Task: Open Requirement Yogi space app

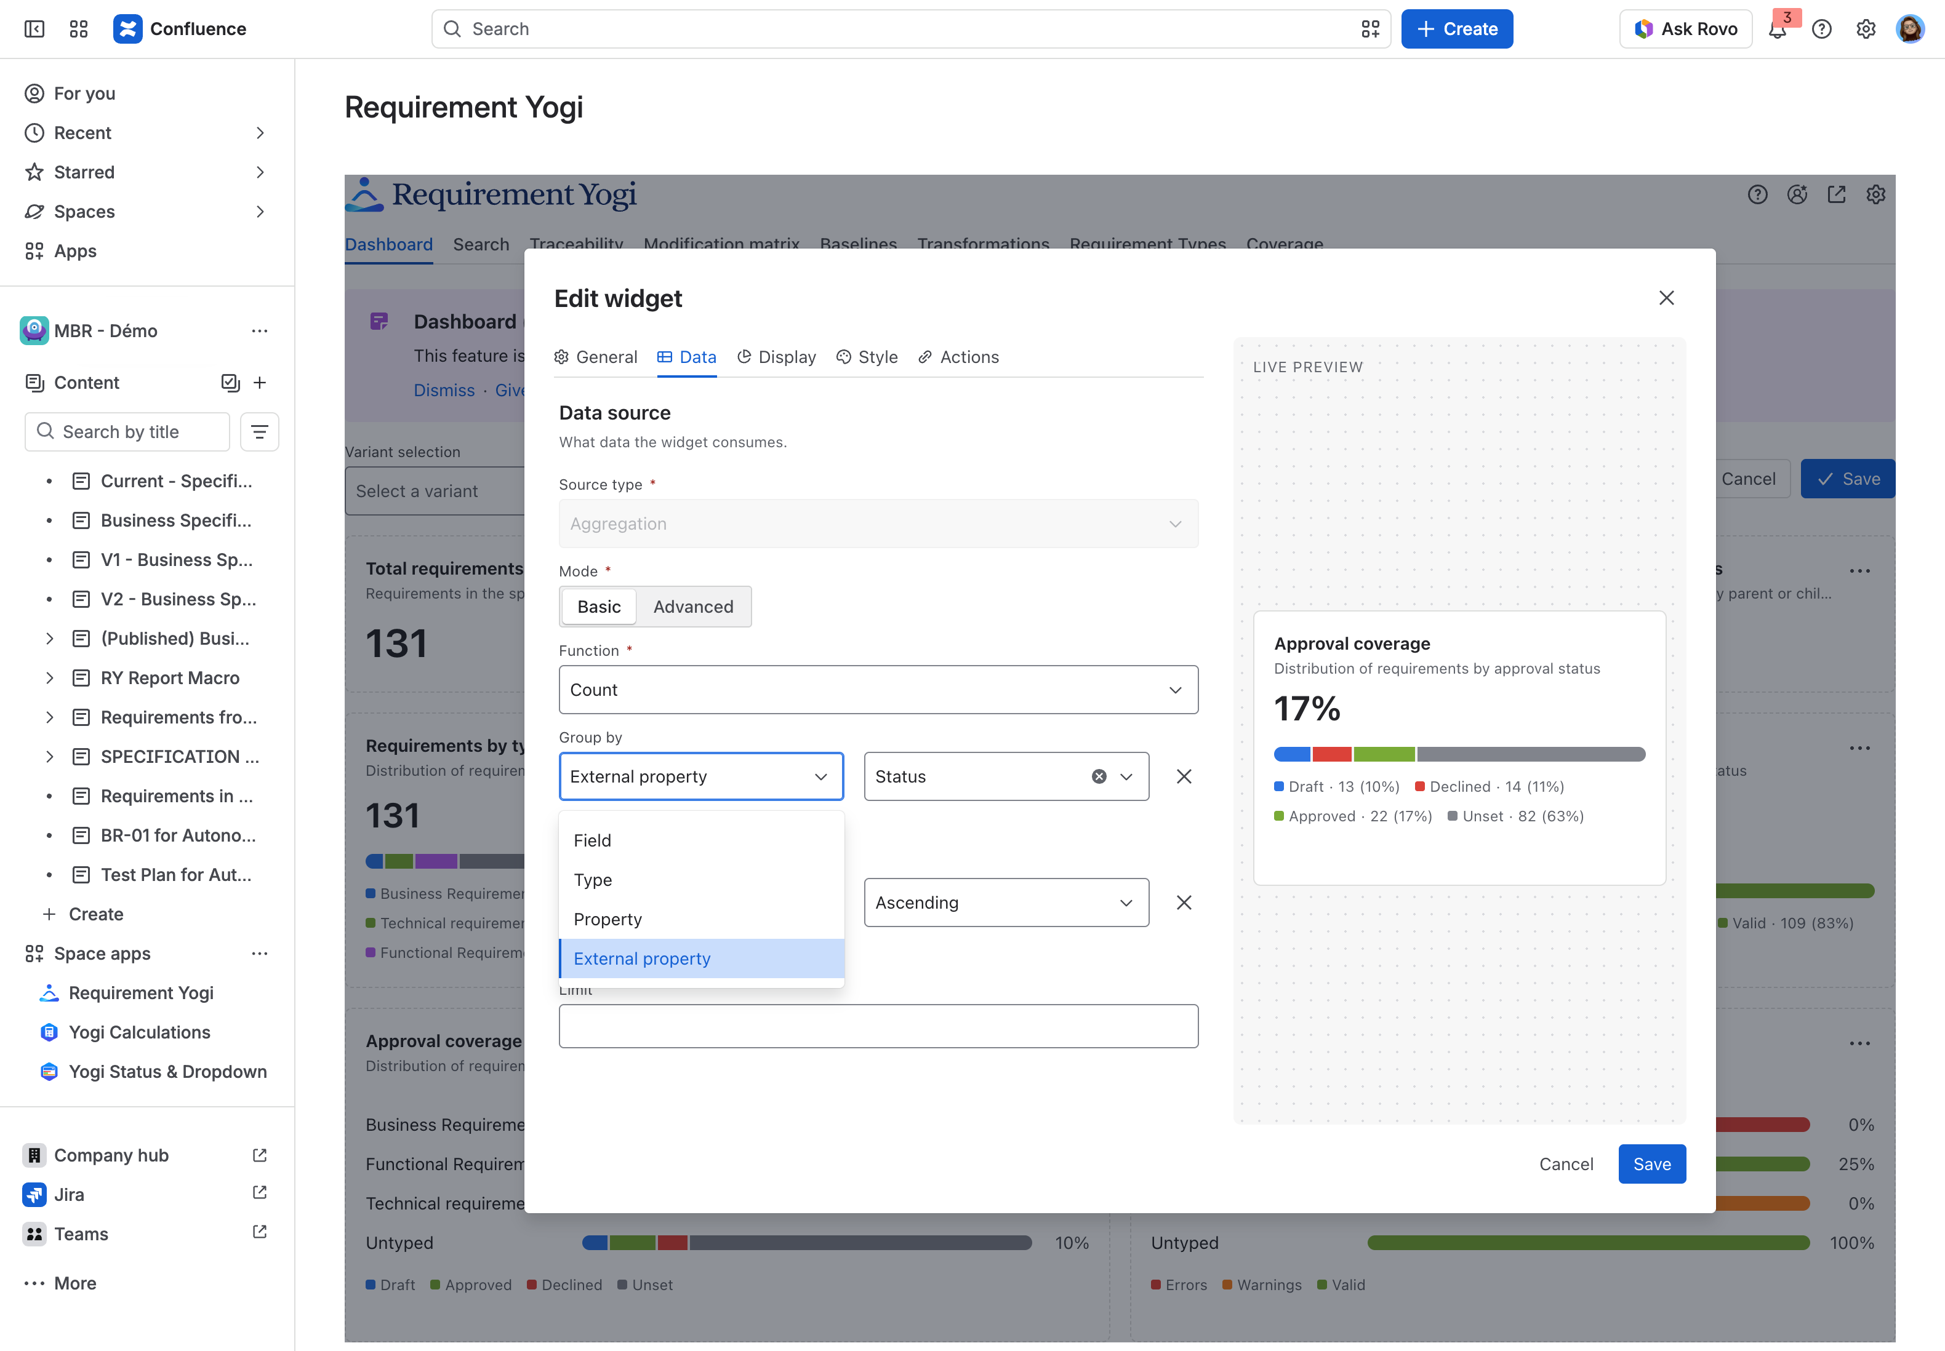Action: coord(140,993)
